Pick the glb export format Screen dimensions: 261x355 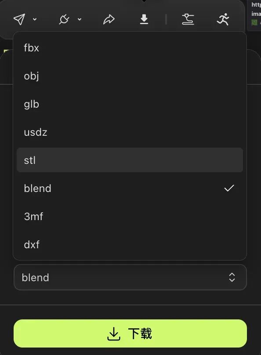pyautogui.click(x=130, y=104)
